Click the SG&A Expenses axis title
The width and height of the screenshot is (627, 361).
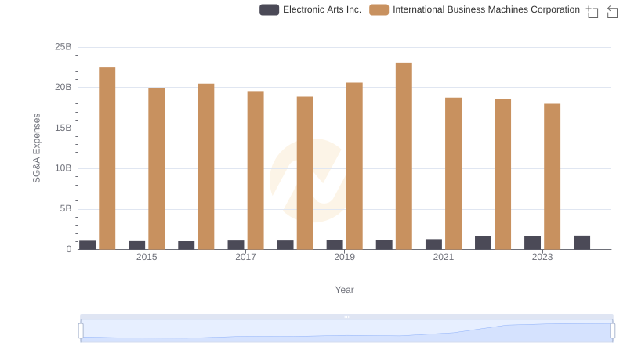[x=36, y=148]
